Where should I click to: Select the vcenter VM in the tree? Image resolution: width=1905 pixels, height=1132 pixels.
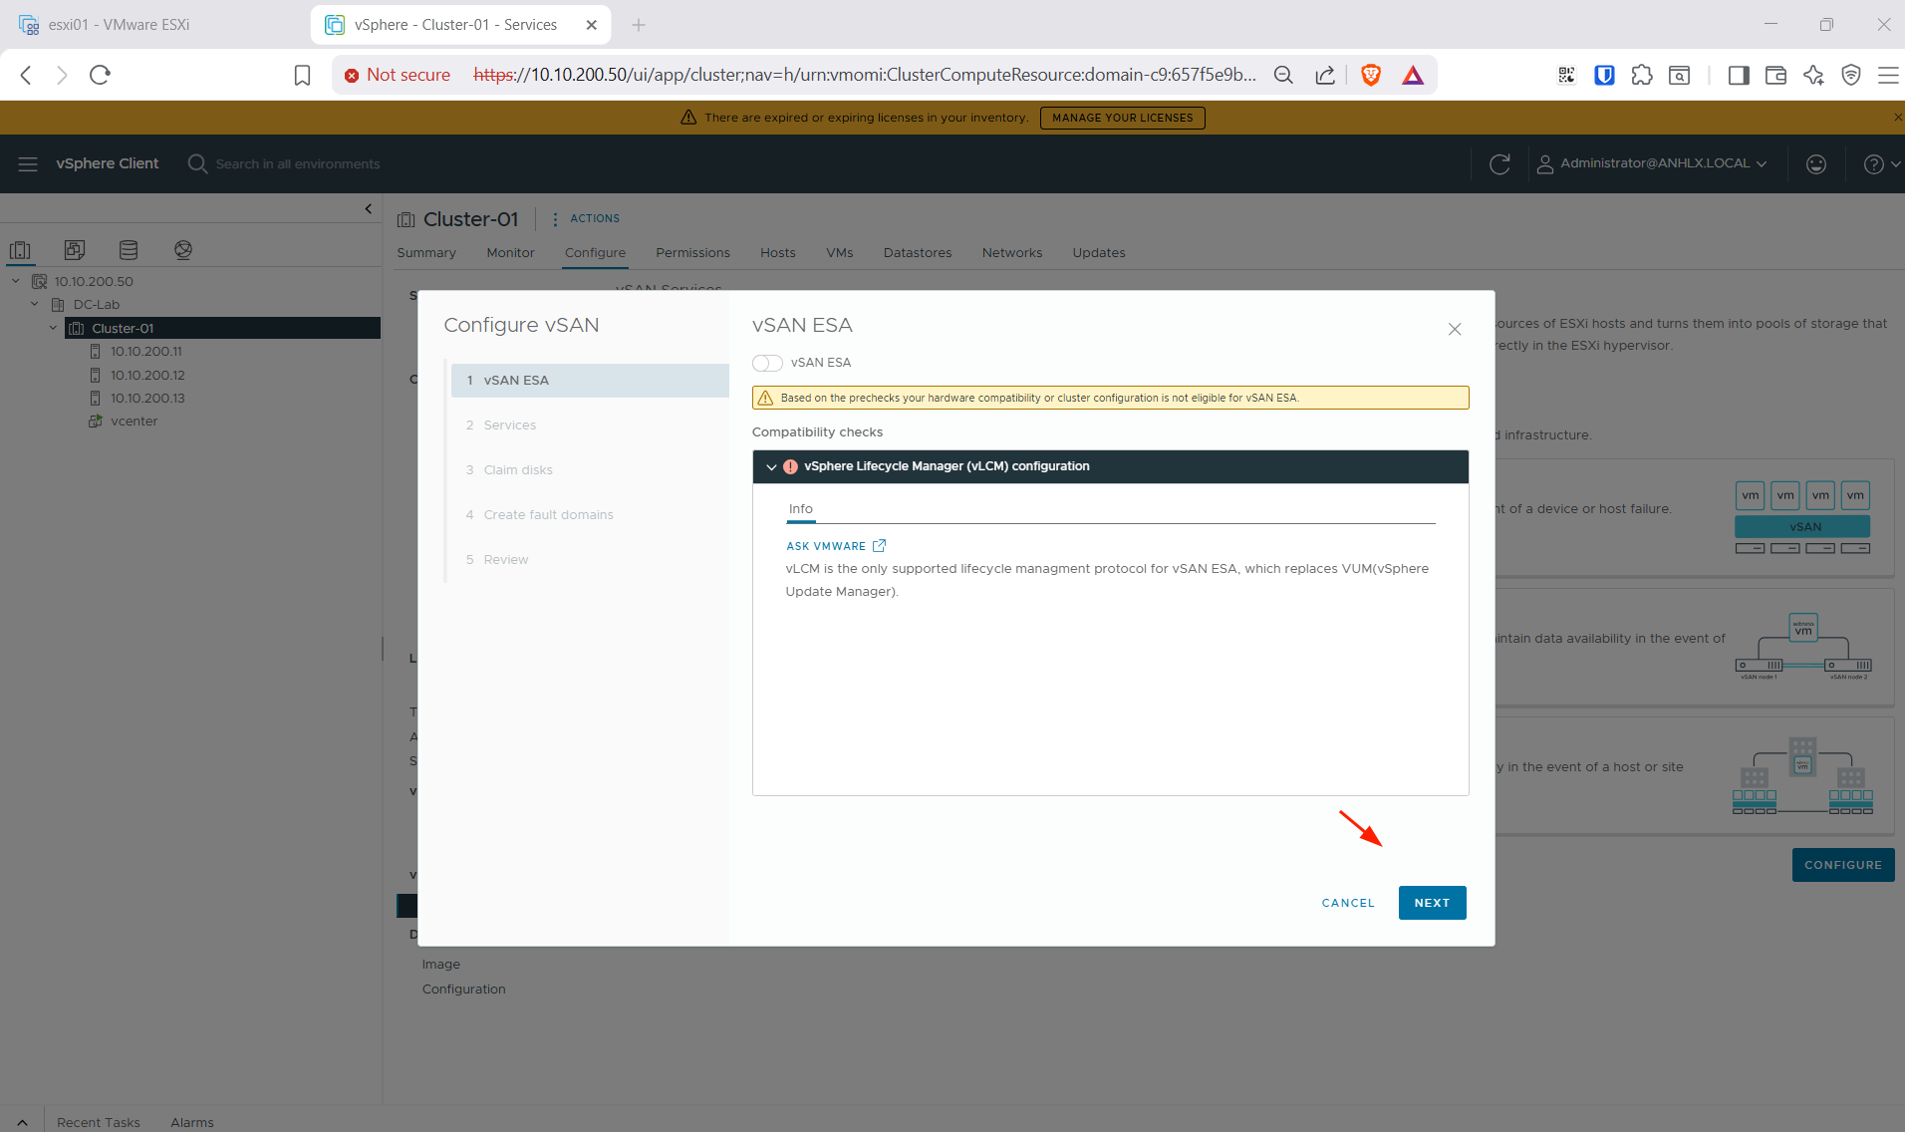[134, 422]
